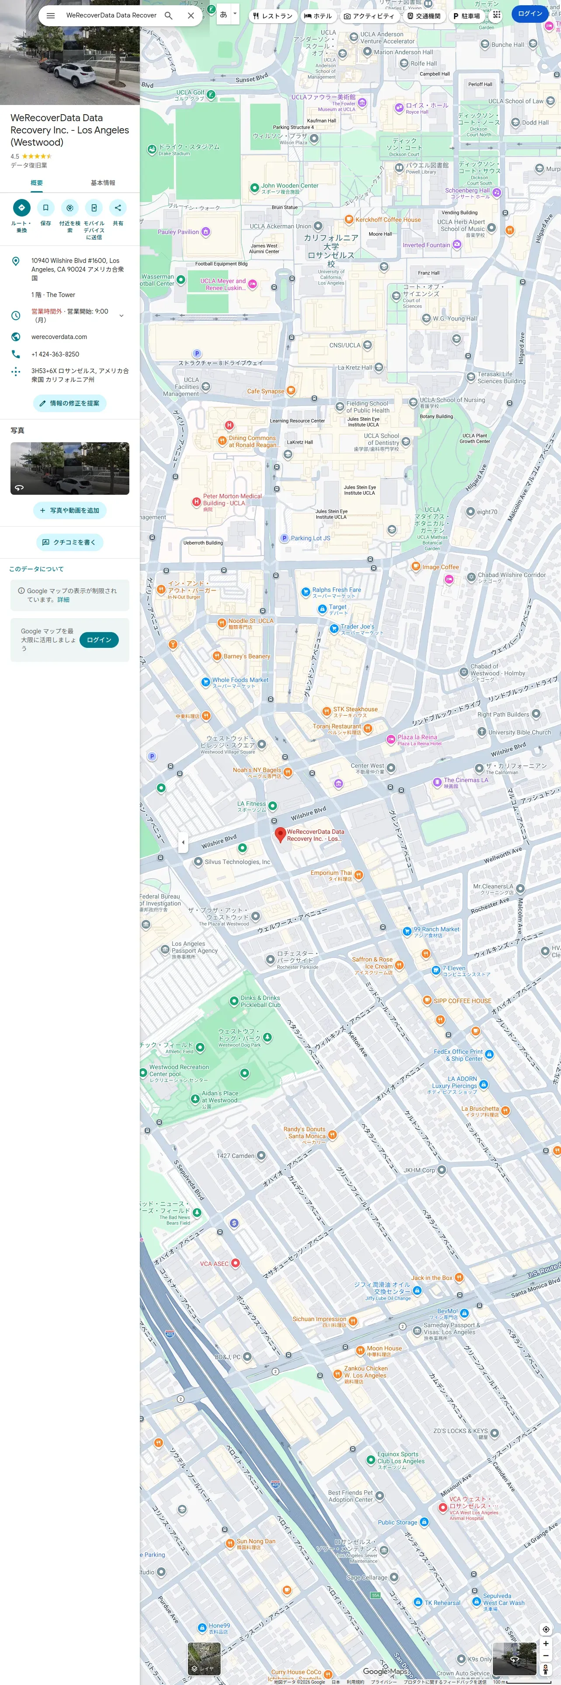The height and width of the screenshot is (1685, 561).
Task: Expand the business hours chevron
Action: 121,316
